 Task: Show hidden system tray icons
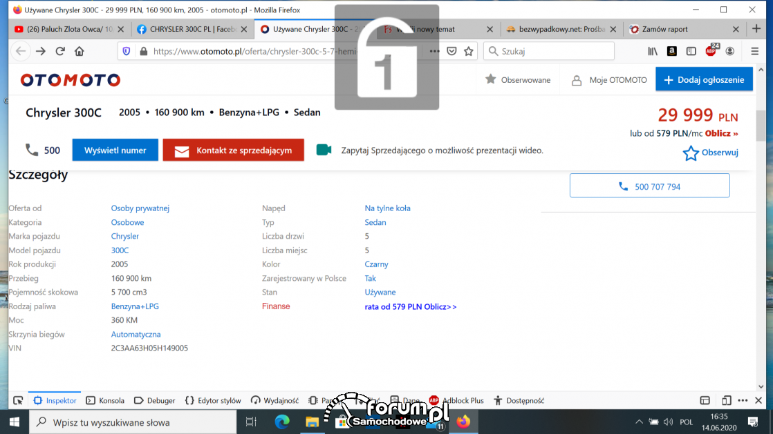coord(639,422)
